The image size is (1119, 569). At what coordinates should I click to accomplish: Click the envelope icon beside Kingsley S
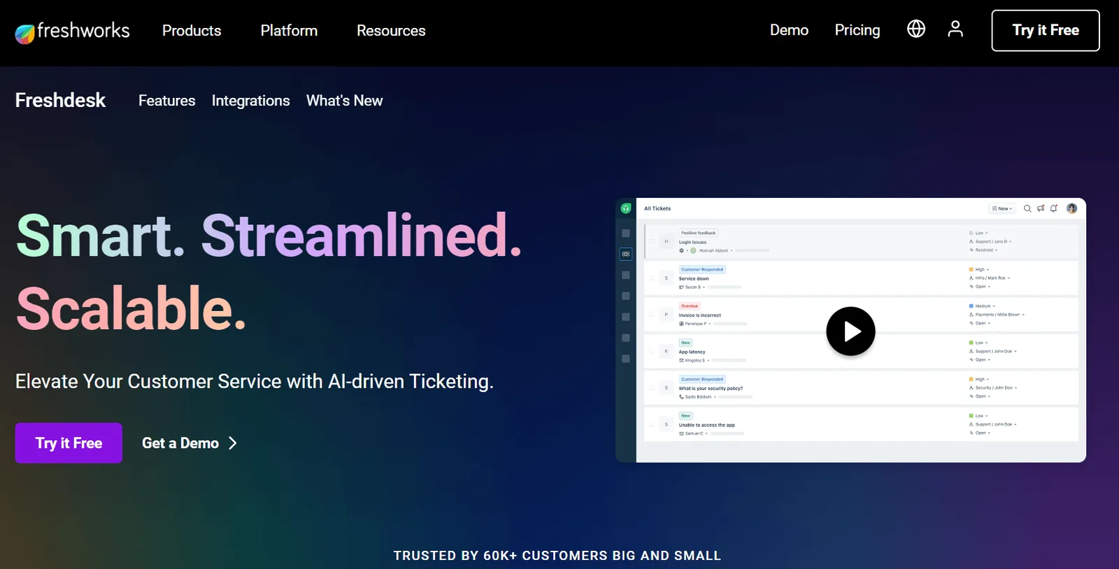[682, 361]
